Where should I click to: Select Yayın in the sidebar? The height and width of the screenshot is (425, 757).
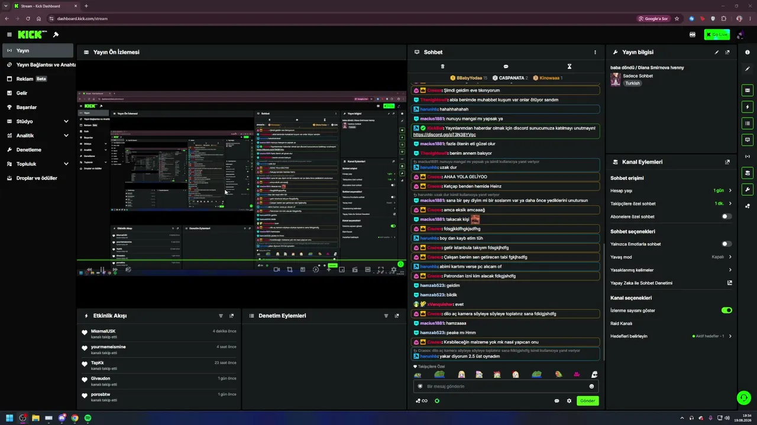pos(38,51)
